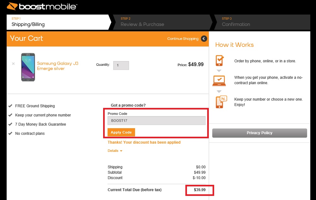Image resolution: width=316 pixels, height=200 pixels.
Task: Click the 'Your Cart' heading
Action: click(26, 38)
